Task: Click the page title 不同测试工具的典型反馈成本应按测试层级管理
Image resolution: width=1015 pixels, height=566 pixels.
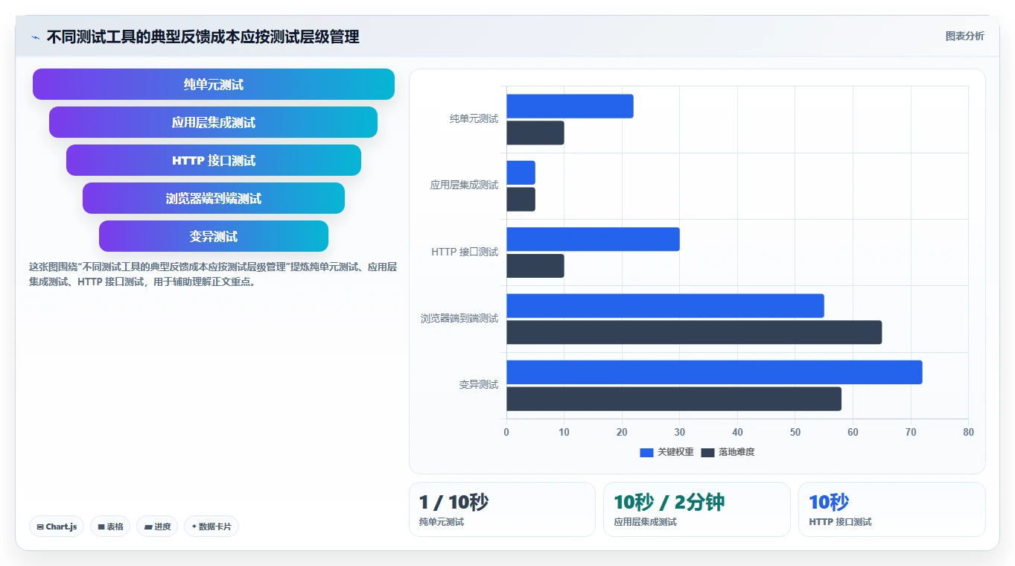Action: click(x=203, y=36)
